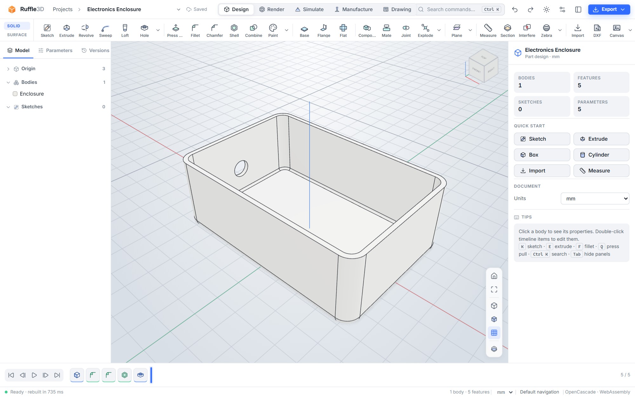Collapse the Bodies tree node
635x397 pixels.
[8, 82]
